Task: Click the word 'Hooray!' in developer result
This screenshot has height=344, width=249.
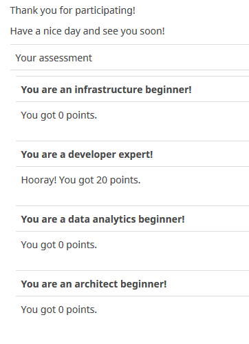Action: pos(39,180)
